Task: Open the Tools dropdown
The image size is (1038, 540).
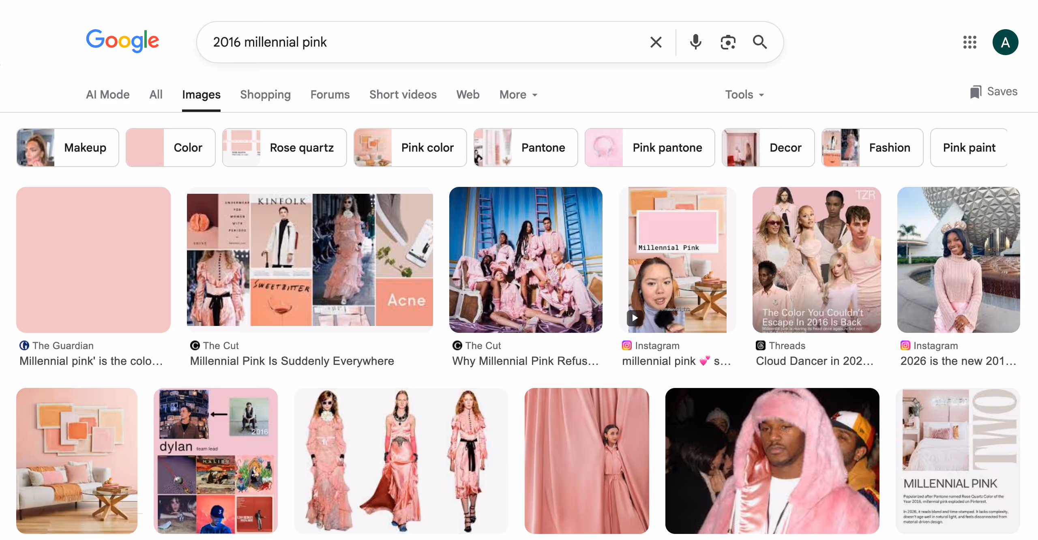Action: pos(744,94)
